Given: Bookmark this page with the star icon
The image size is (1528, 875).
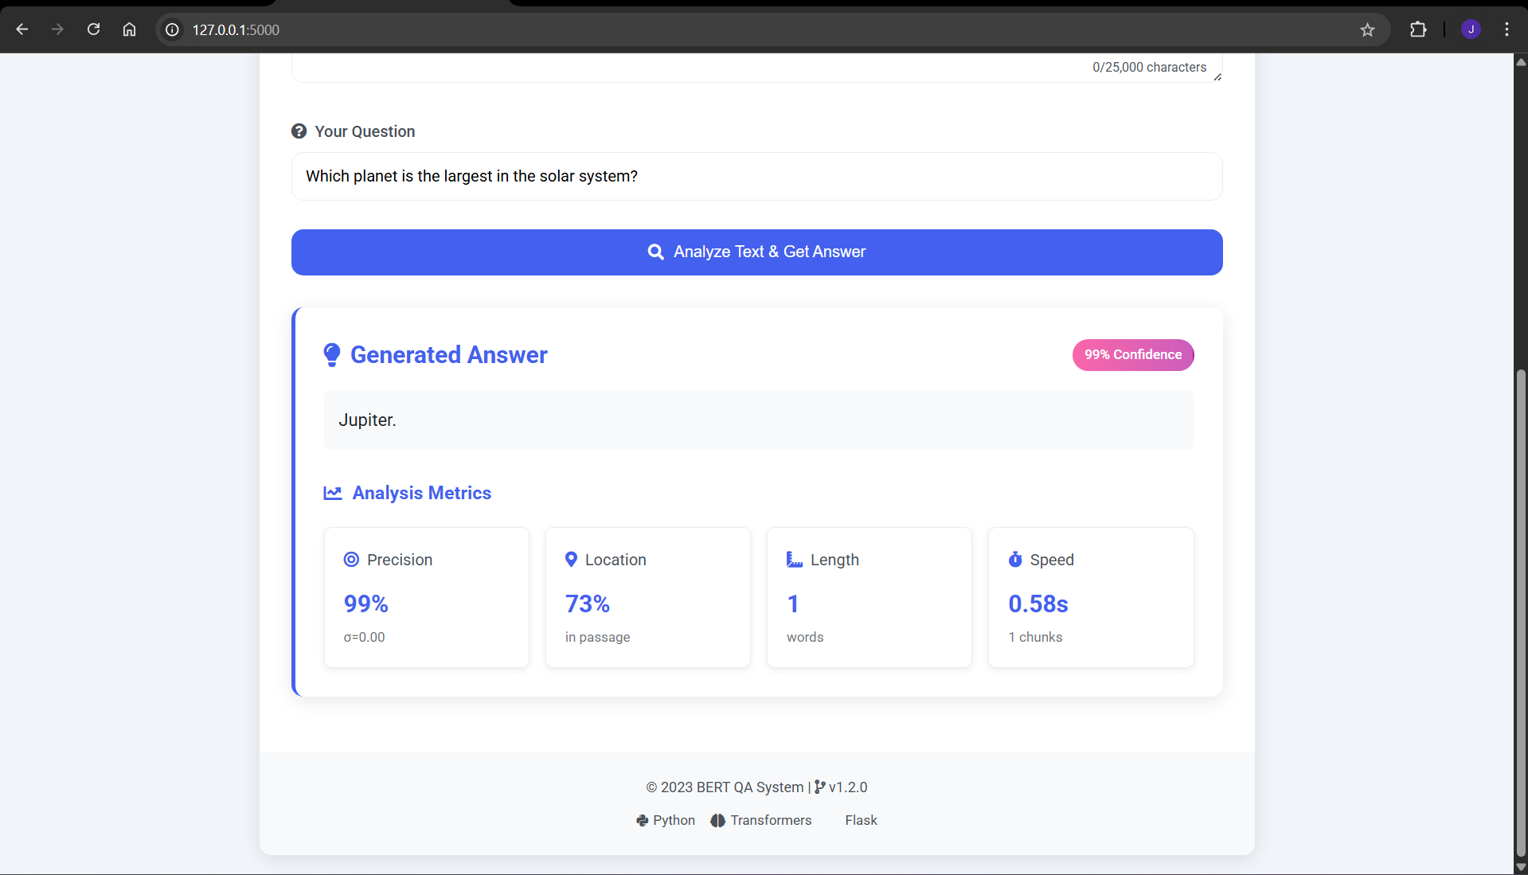Looking at the screenshot, I should (1367, 30).
